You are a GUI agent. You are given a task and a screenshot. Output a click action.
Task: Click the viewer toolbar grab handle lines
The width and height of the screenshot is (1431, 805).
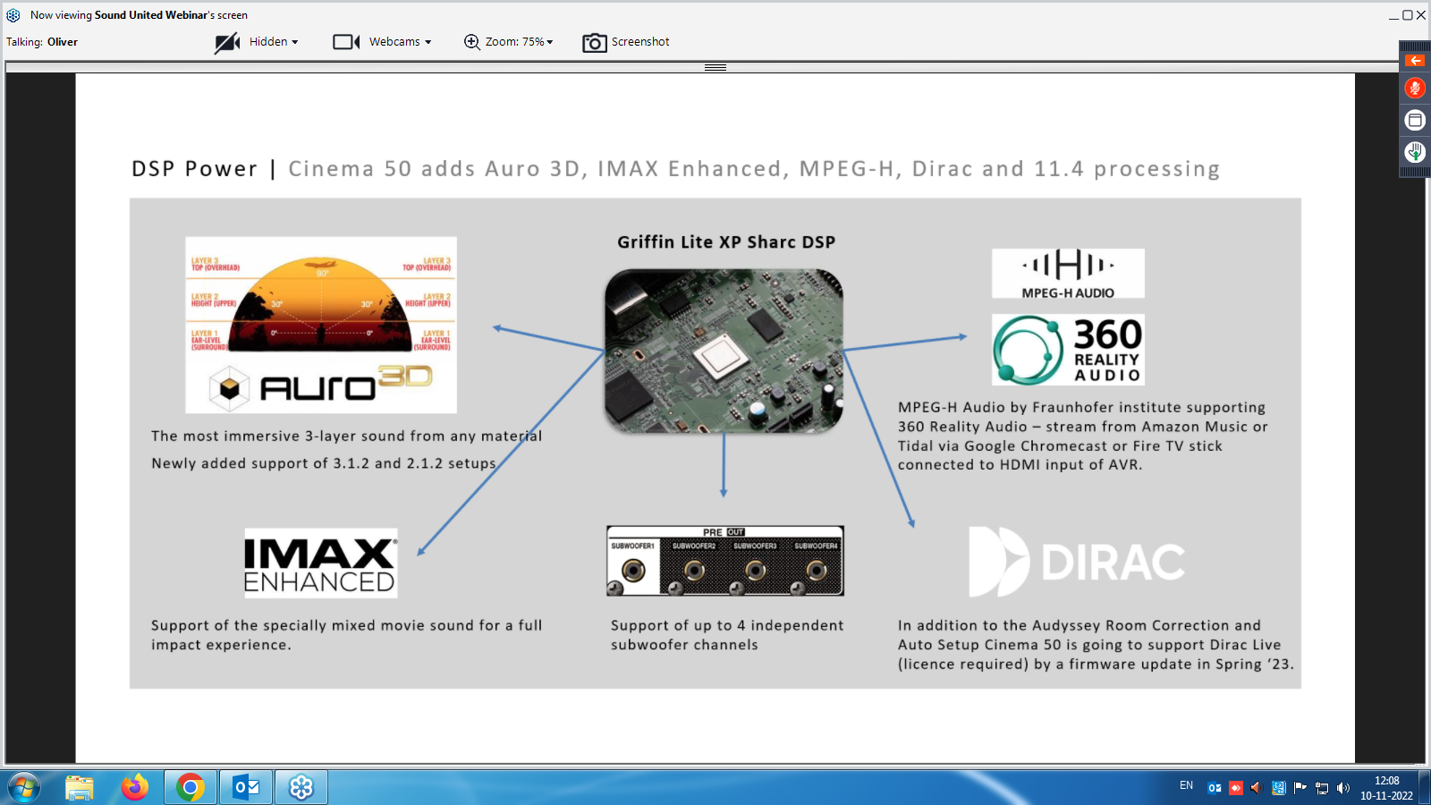point(715,68)
